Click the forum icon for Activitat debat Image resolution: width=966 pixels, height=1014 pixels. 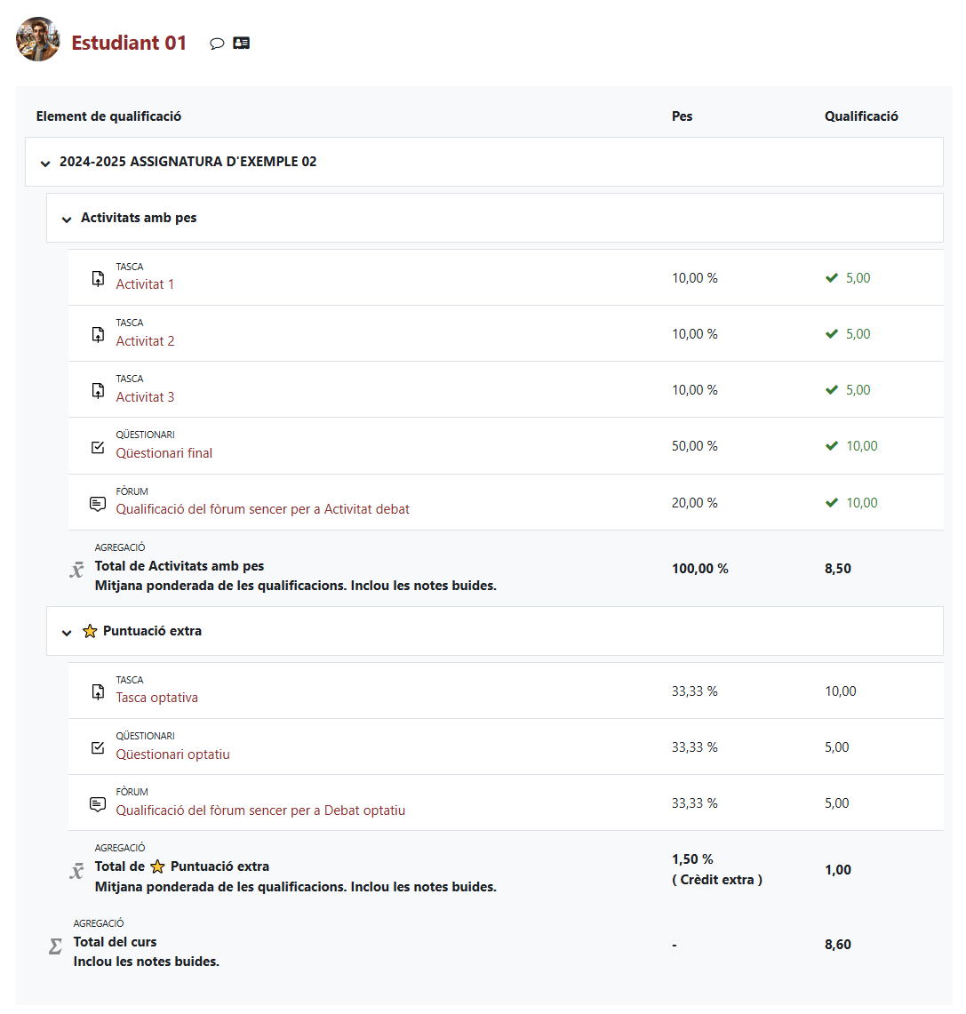(98, 504)
